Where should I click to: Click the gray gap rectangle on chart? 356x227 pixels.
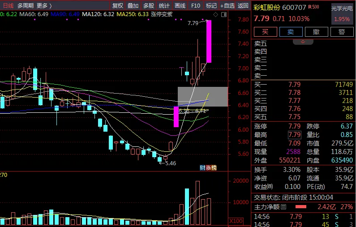[203, 96]
